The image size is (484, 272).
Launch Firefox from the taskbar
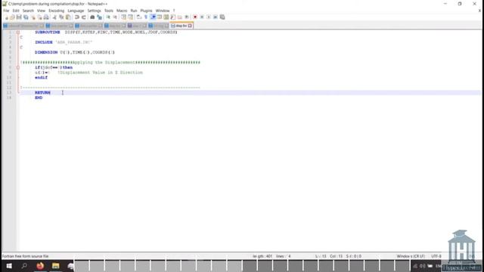pos(40,266)
